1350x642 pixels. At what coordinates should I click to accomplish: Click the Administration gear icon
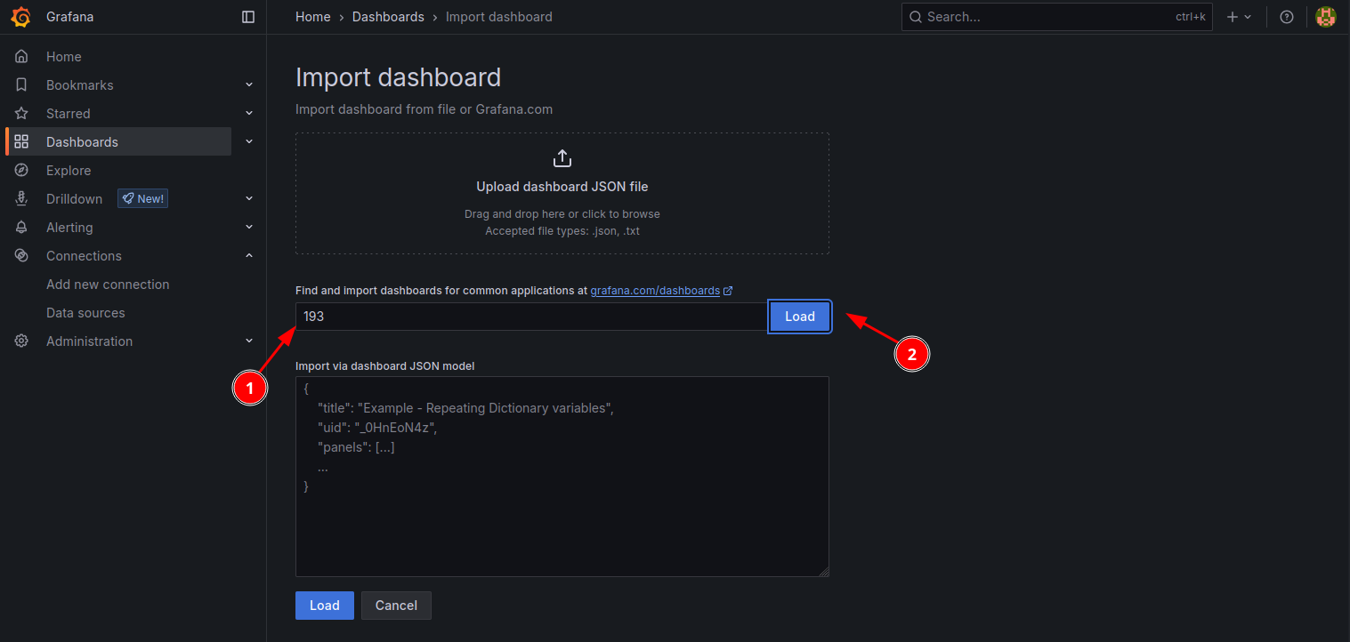click(x=21, y=341)
